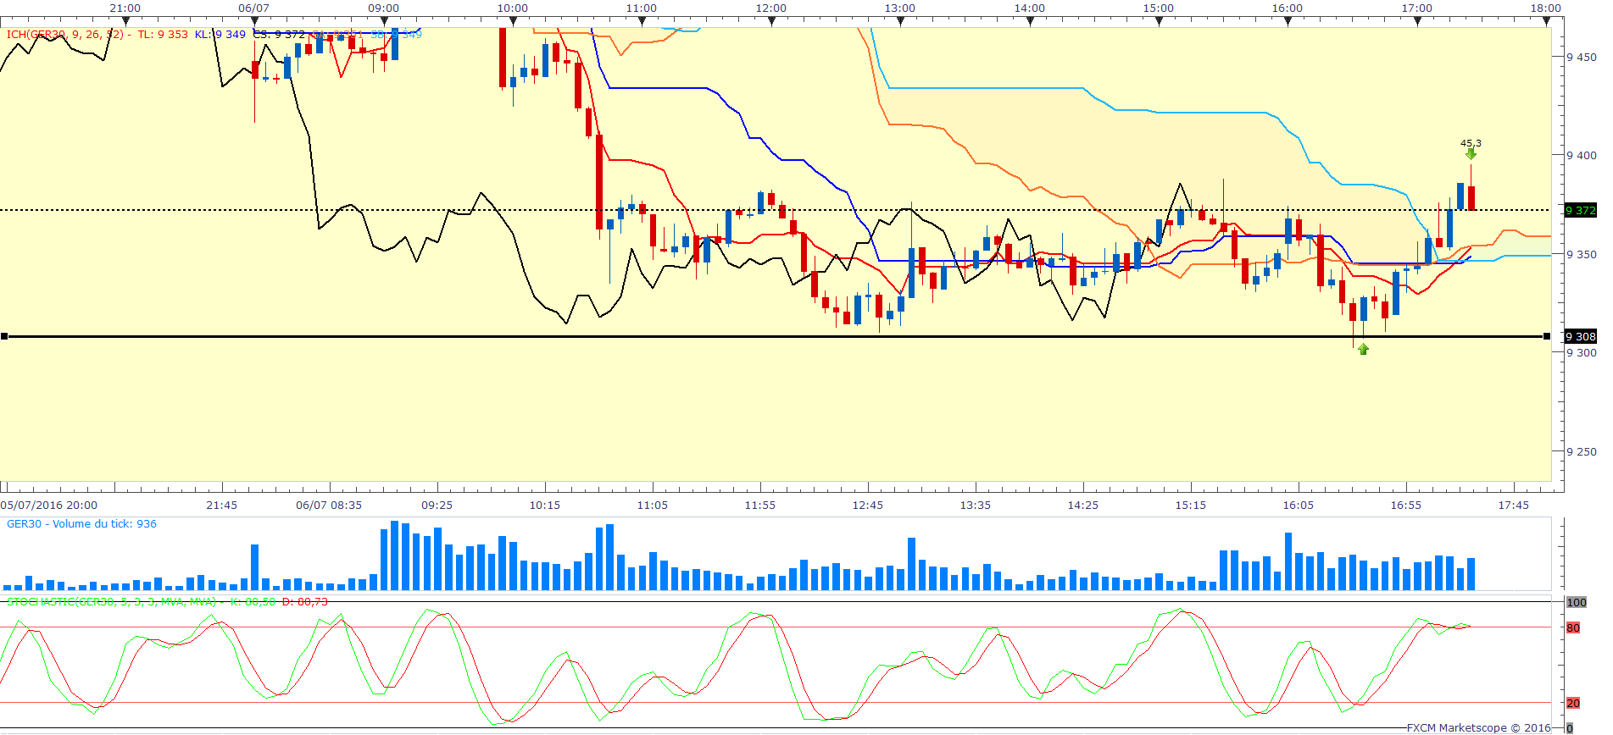Click the 17:45 bottom time label
This screenshot has width=1613, height=735.
click(x=1514, y=506)
